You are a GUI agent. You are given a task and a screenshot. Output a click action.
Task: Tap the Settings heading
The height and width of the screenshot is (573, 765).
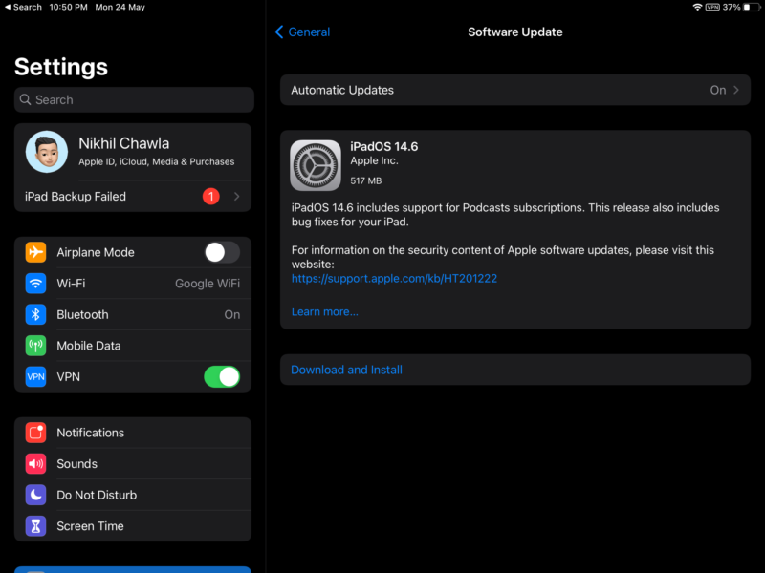click(x=61, y=67)
